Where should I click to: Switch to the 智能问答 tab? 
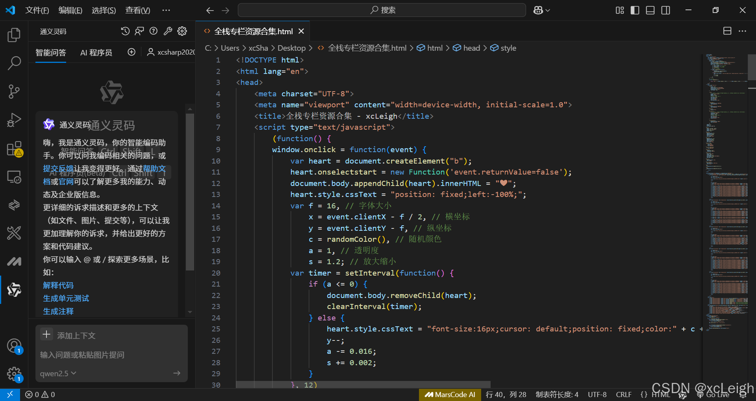tap(51, 52)
